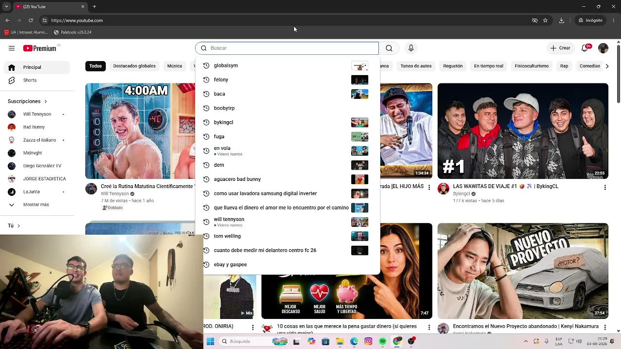Launch Spotify from the taskbar

383,342
